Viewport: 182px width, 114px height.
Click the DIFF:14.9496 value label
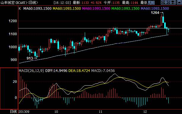[x=56, y=71]
